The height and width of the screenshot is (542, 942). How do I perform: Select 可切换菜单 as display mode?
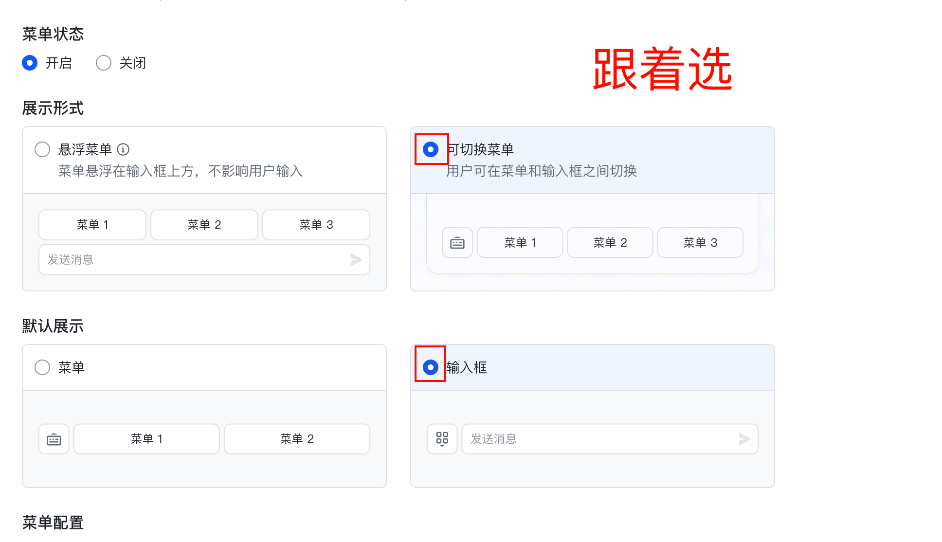[431, 150]
